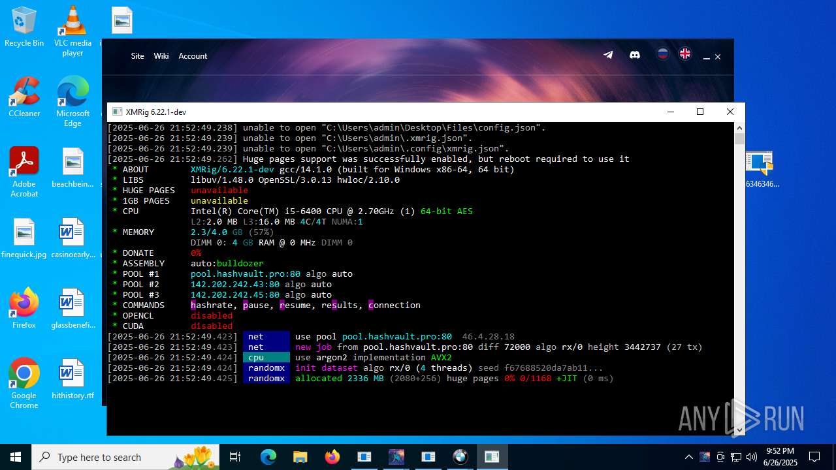Screen dimensions: 836x470
Task: Open volume control in system tray
Action: [752, 457]
